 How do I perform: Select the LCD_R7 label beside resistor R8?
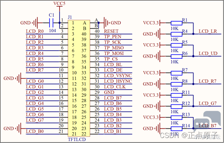(208, 81)
